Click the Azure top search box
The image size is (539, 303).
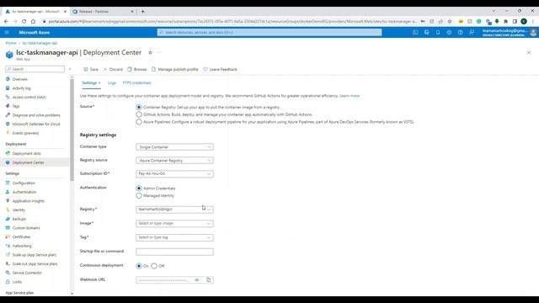[x=269, y=32]
